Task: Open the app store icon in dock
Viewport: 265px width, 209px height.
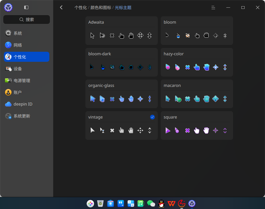Action: pos(110,204)
